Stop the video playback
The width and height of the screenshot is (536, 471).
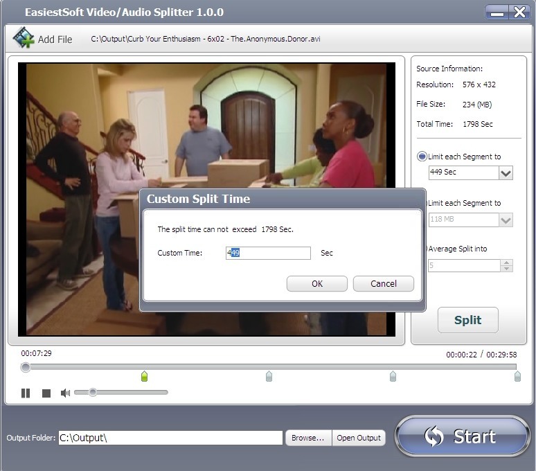pos(46,393)
